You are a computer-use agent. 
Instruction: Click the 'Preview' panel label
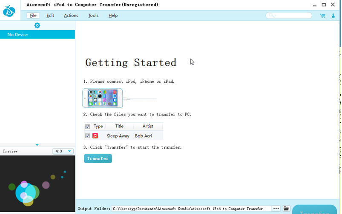click(x=10, y=151)
